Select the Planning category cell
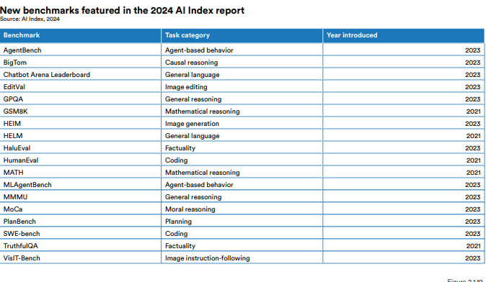This screenshot has width=486, height=282. pyautogui.click(x=242, y=222)
